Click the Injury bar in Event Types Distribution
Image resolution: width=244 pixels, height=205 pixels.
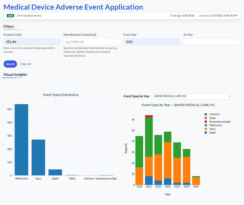[x=38, y=157]
